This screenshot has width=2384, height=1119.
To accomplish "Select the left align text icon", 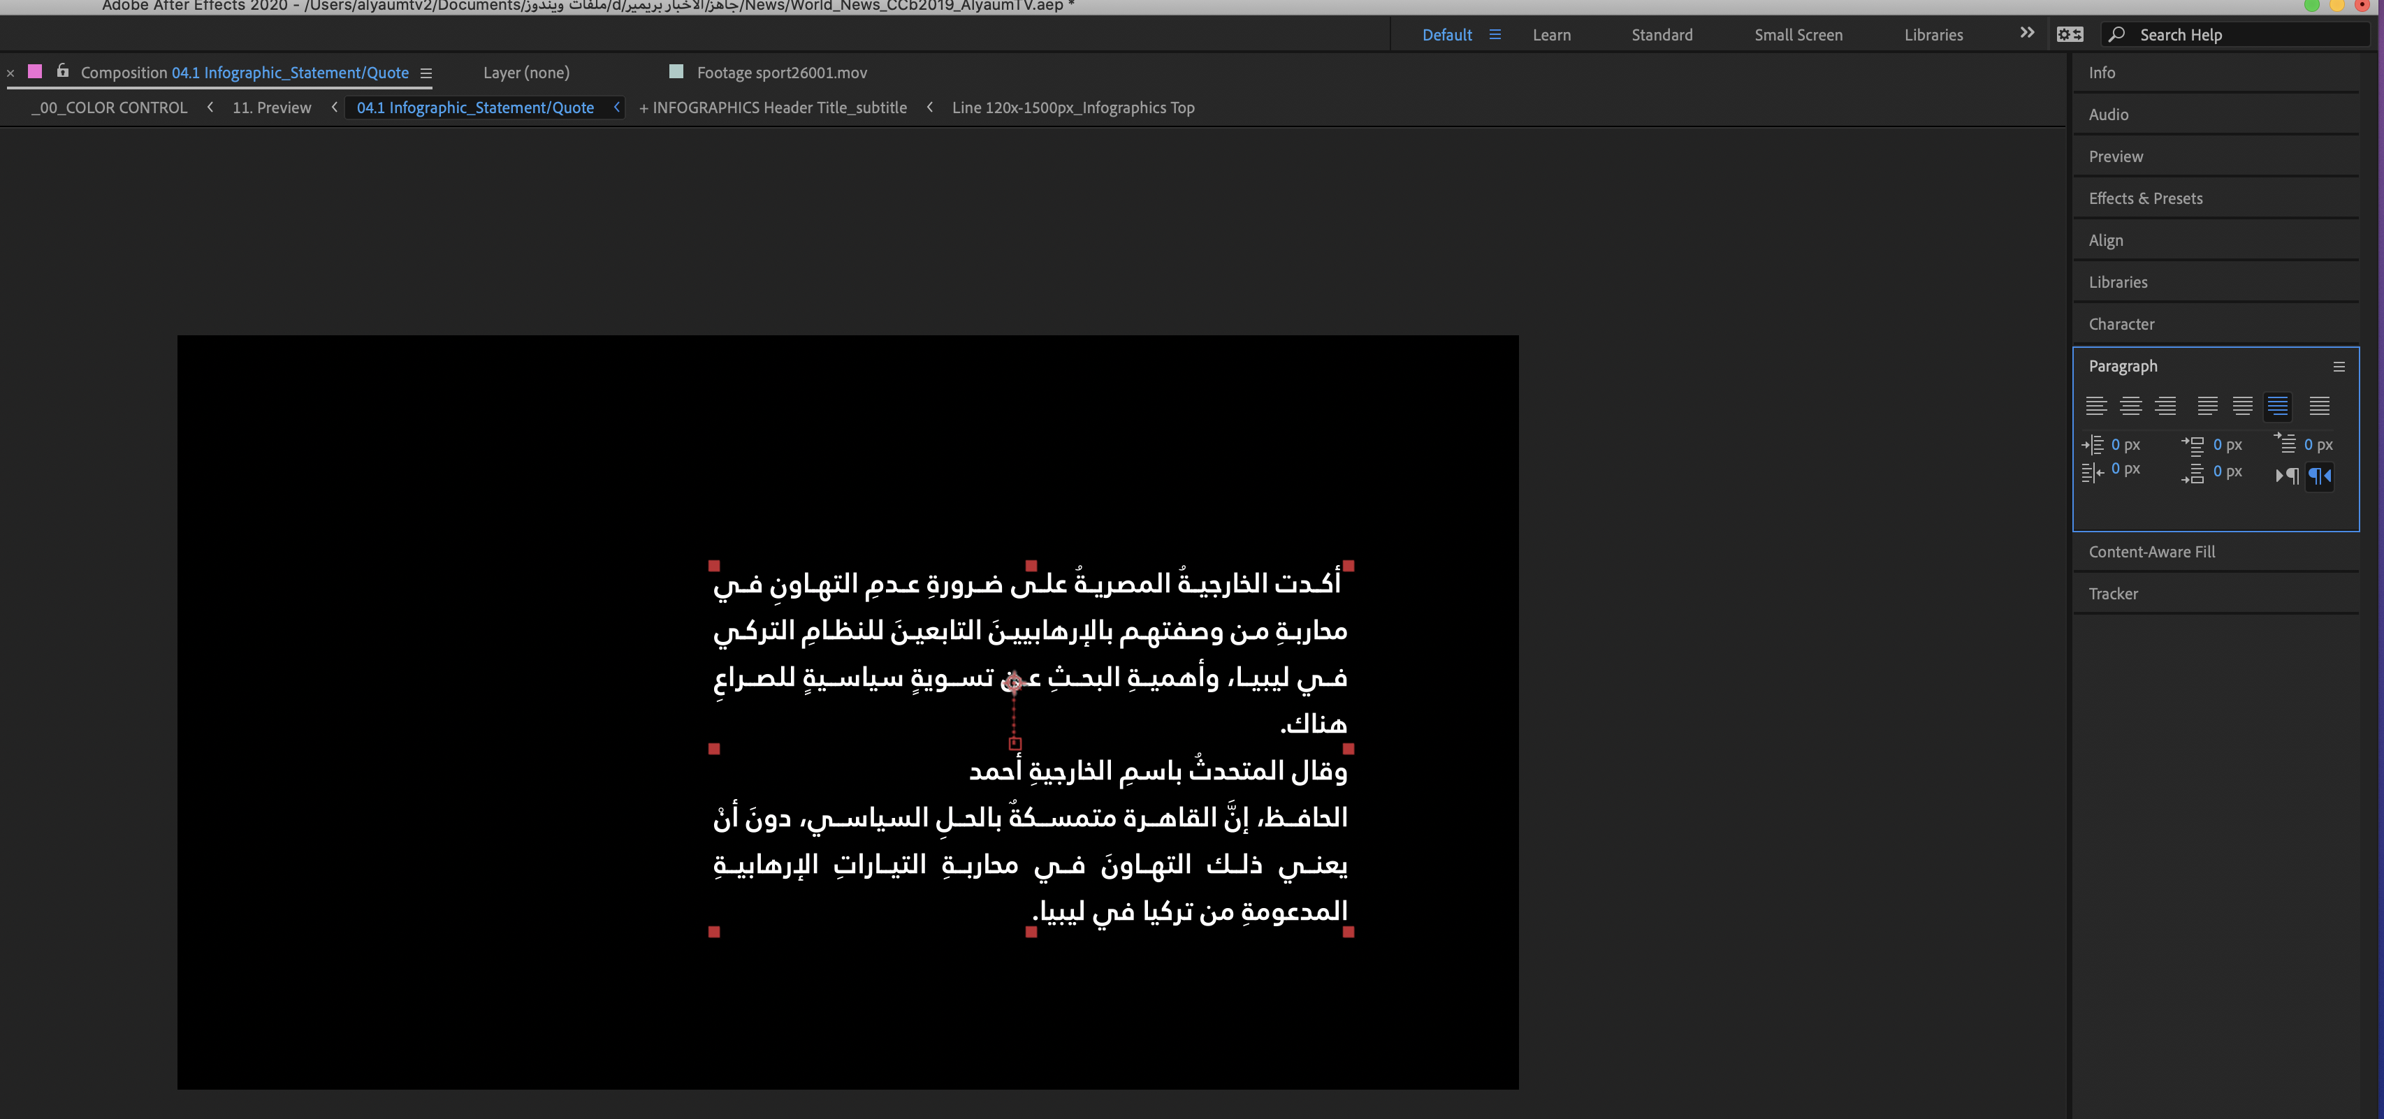I will coord(2096,405).
